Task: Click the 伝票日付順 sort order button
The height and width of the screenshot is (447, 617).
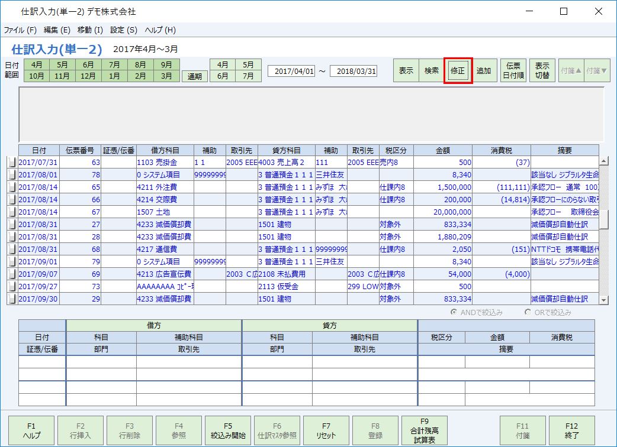Action: tap(513, 70)
